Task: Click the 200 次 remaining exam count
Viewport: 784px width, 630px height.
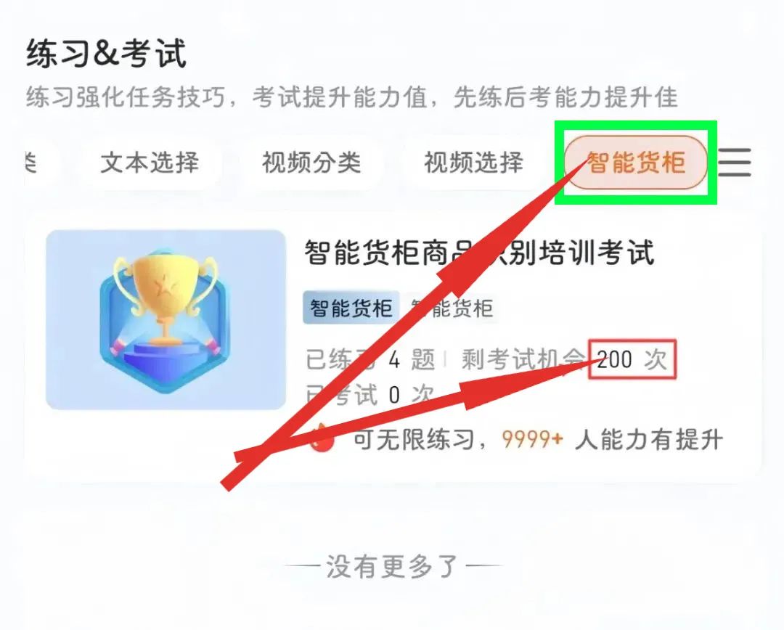Action: (632, 359)
